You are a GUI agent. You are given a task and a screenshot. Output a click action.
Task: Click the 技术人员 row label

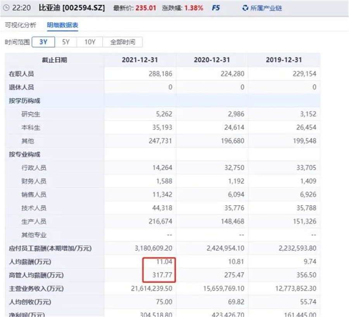click(x=34, y=208)
